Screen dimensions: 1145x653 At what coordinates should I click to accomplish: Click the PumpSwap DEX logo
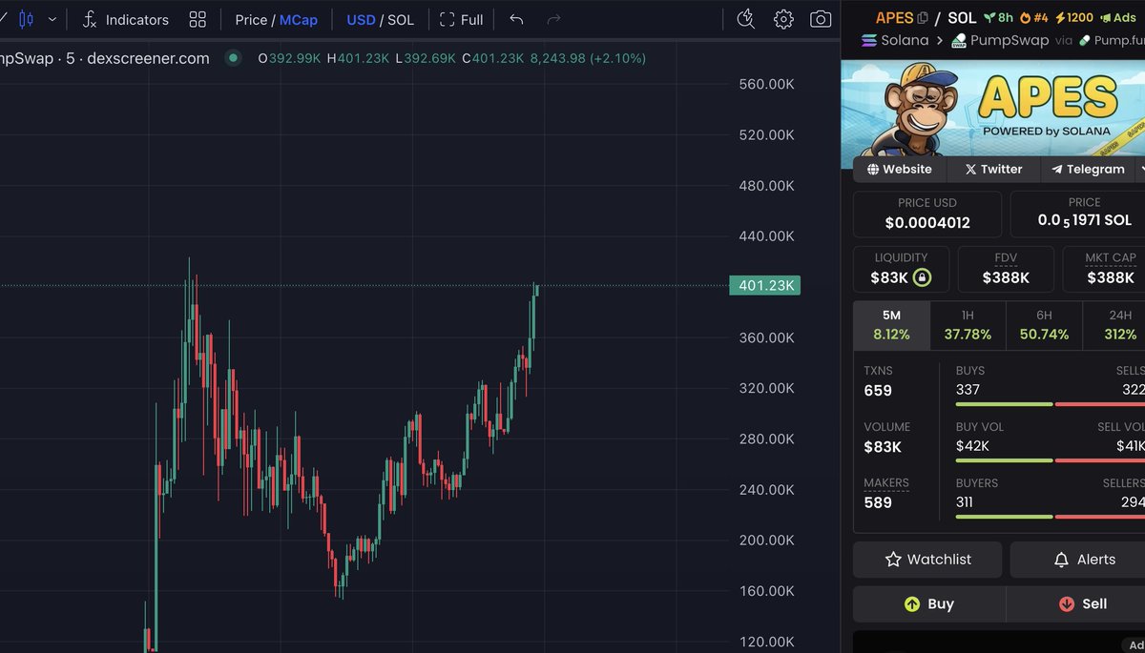958,41
